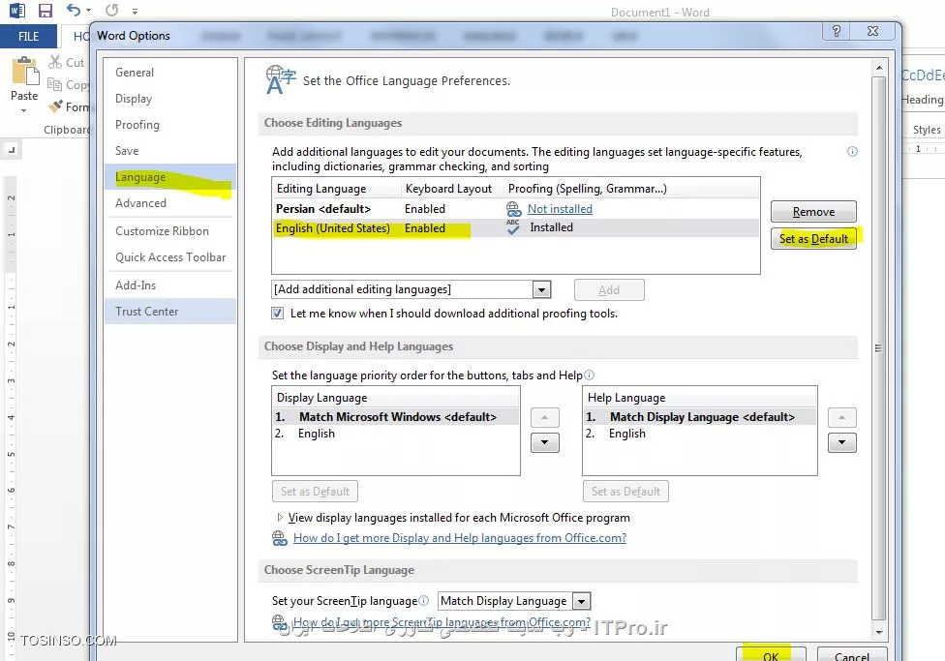
Task: Undo the last action in Quick Access Toolbar
Action: [x=73, y=11]
